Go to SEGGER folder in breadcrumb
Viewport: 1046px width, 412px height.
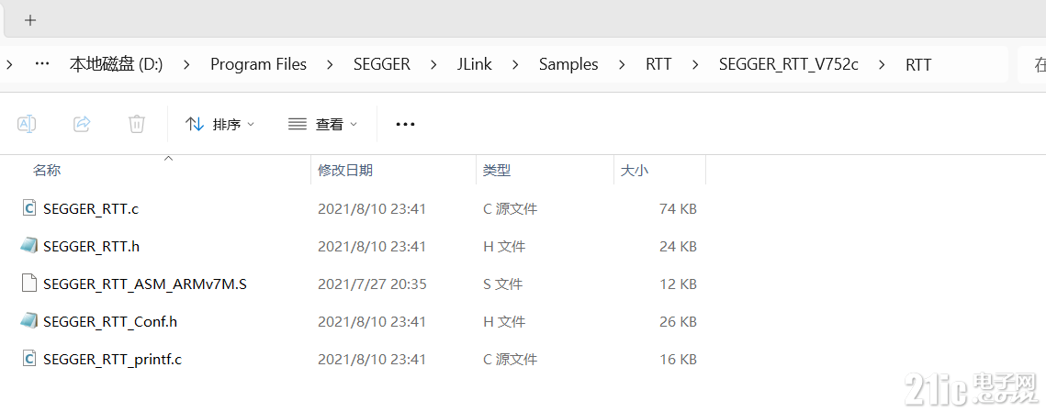[x=382, y=64]
